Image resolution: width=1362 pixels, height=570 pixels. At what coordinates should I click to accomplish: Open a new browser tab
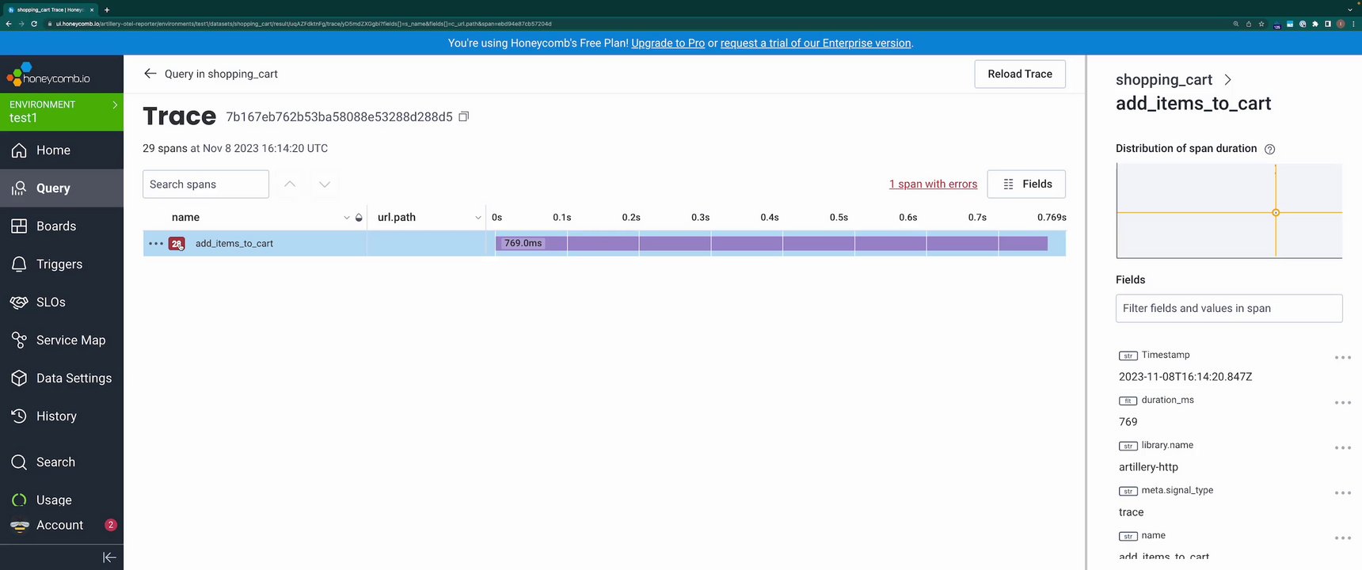[106, 9]
